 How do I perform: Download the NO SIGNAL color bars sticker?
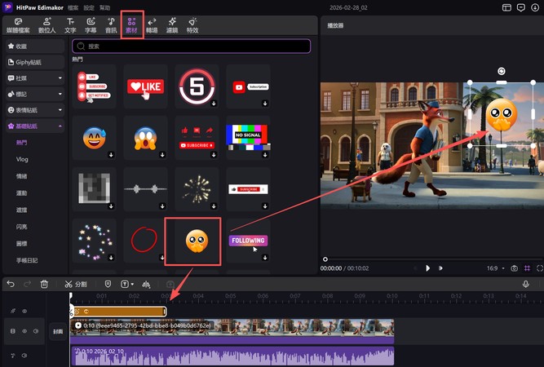265,155
